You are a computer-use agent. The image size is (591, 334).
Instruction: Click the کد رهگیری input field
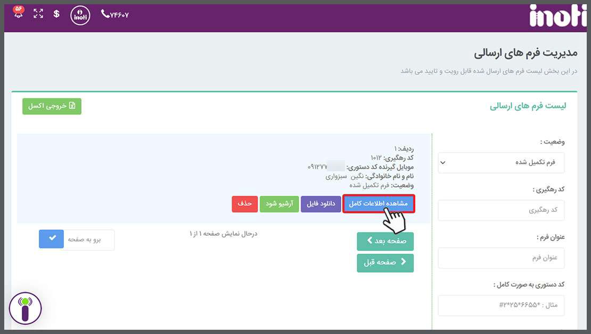[x=501, y=210]
